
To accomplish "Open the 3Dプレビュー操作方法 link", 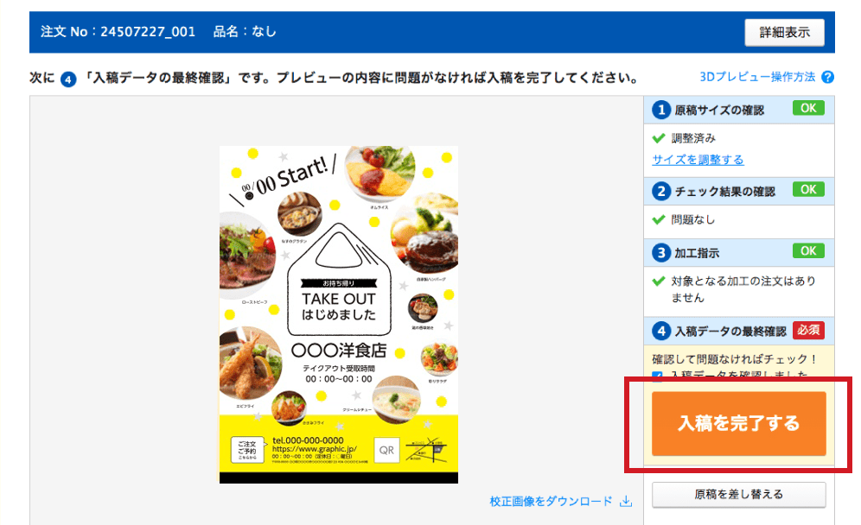I will (757, 77).
